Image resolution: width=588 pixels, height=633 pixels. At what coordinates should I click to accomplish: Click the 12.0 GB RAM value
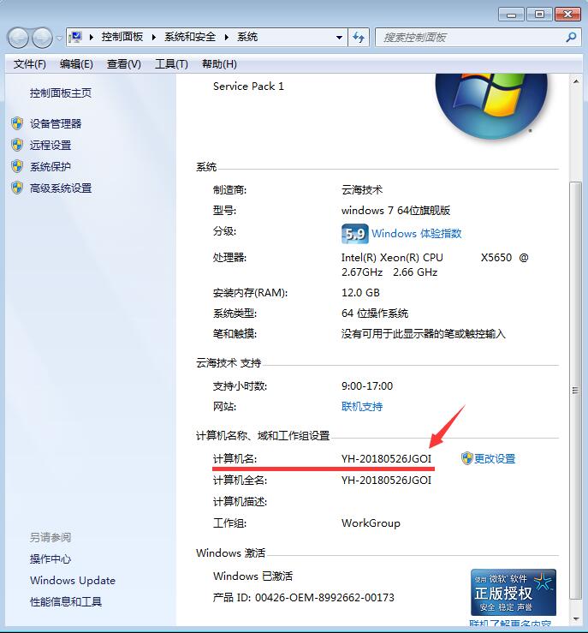(360, 293)
